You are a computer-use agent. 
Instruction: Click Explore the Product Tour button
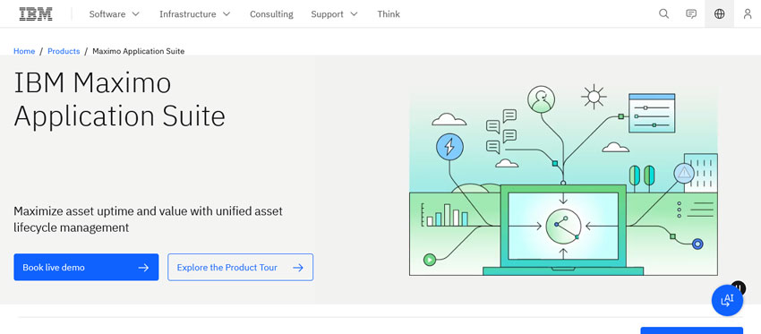[240, 267]
